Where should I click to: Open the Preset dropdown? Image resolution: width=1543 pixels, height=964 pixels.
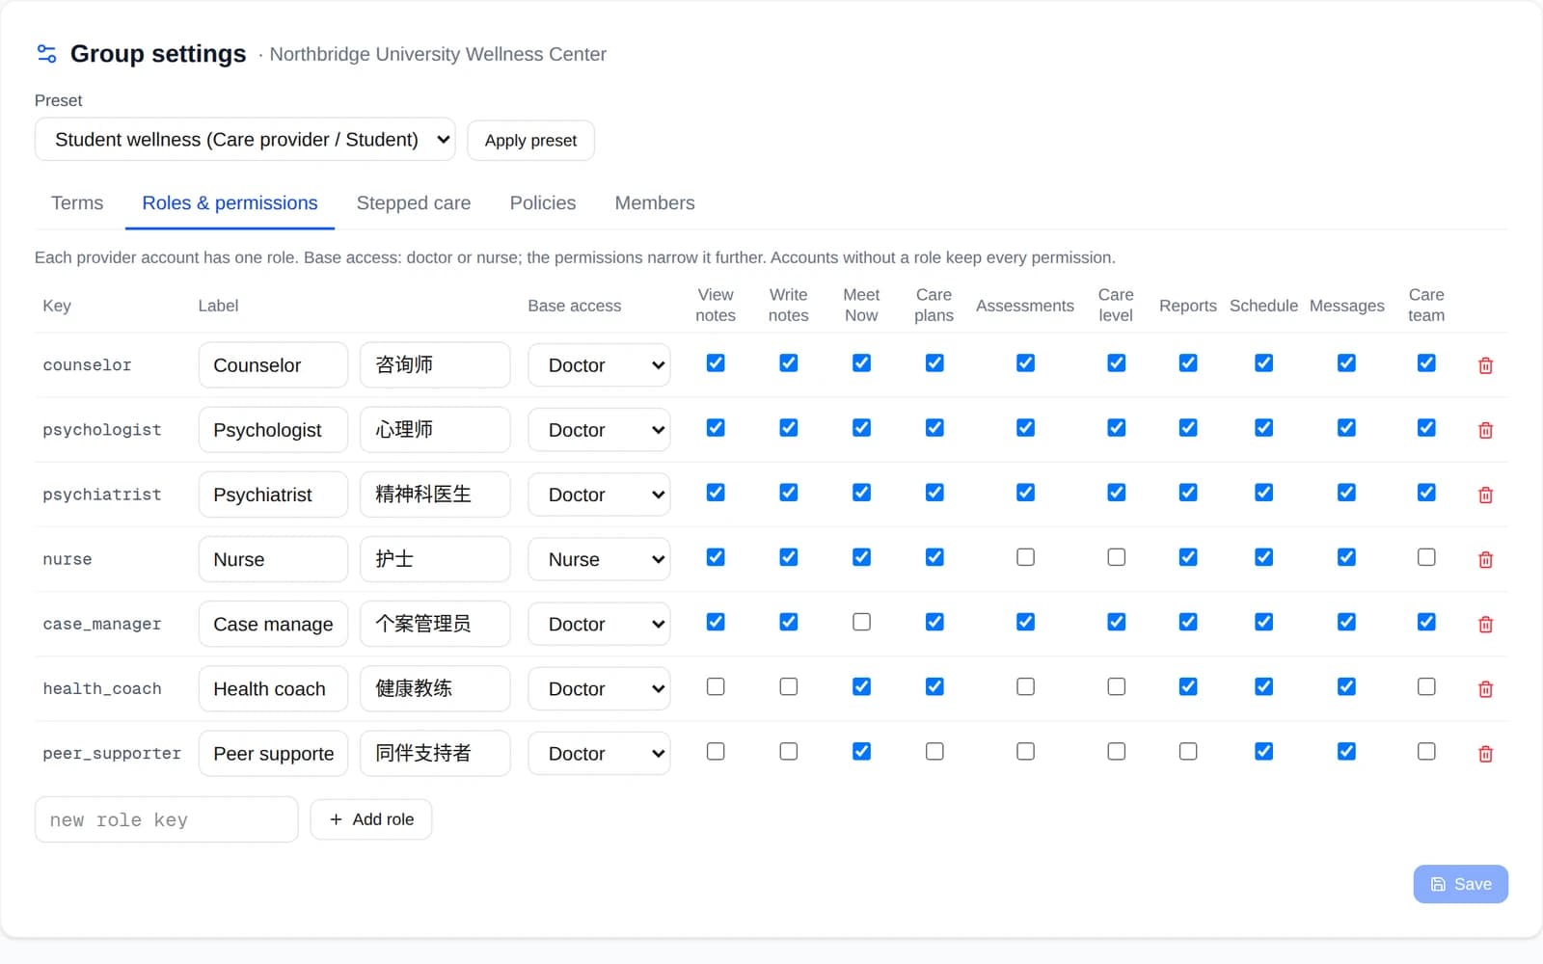(x=245, y=140)
